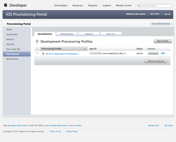Click the reseller link
Screen dimensions: 176x142
[78, 126]
